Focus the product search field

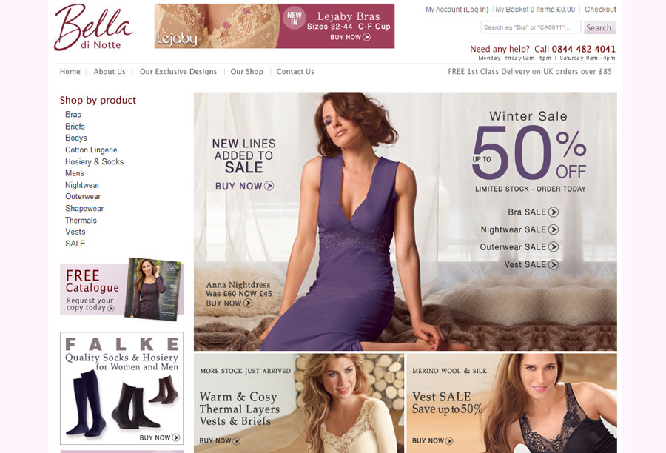[x=531, y=27]
